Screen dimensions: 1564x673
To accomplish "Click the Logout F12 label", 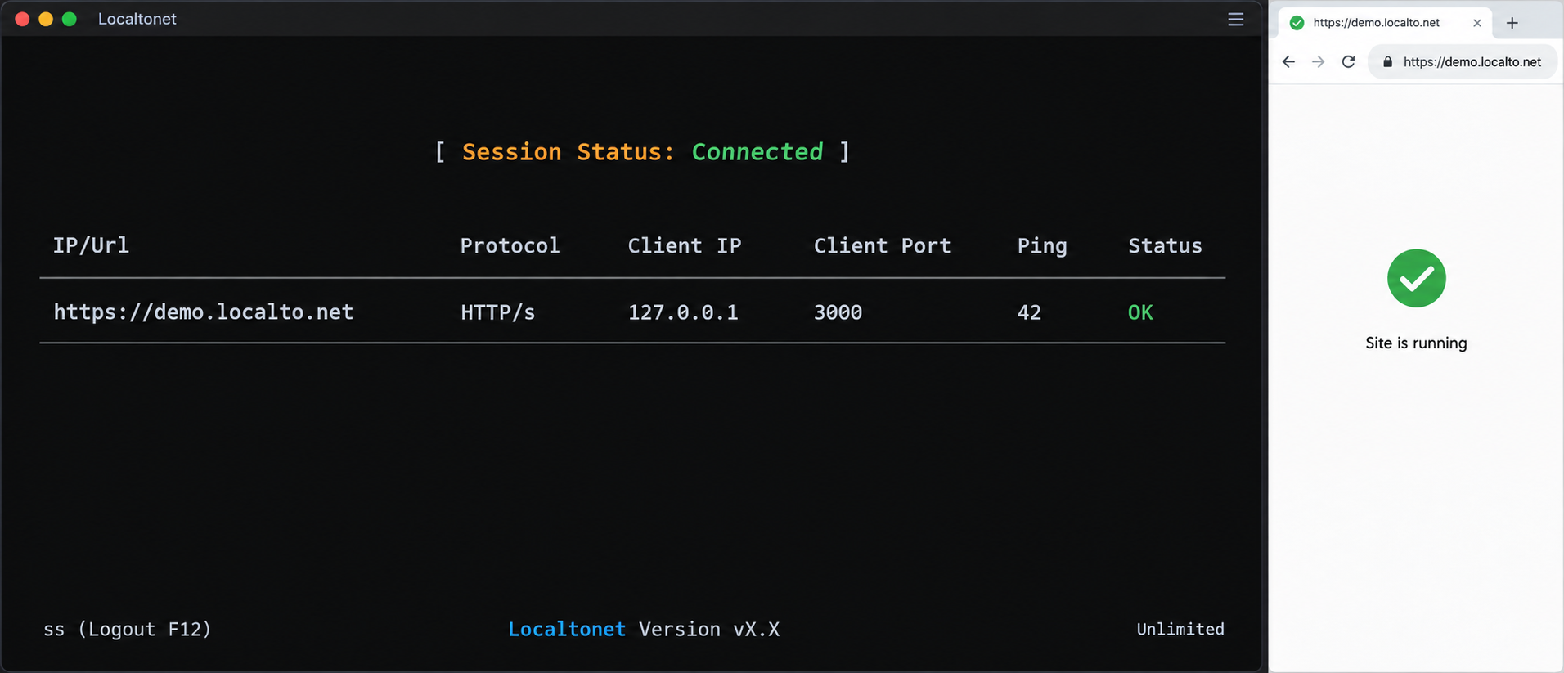I will point(144,629).
